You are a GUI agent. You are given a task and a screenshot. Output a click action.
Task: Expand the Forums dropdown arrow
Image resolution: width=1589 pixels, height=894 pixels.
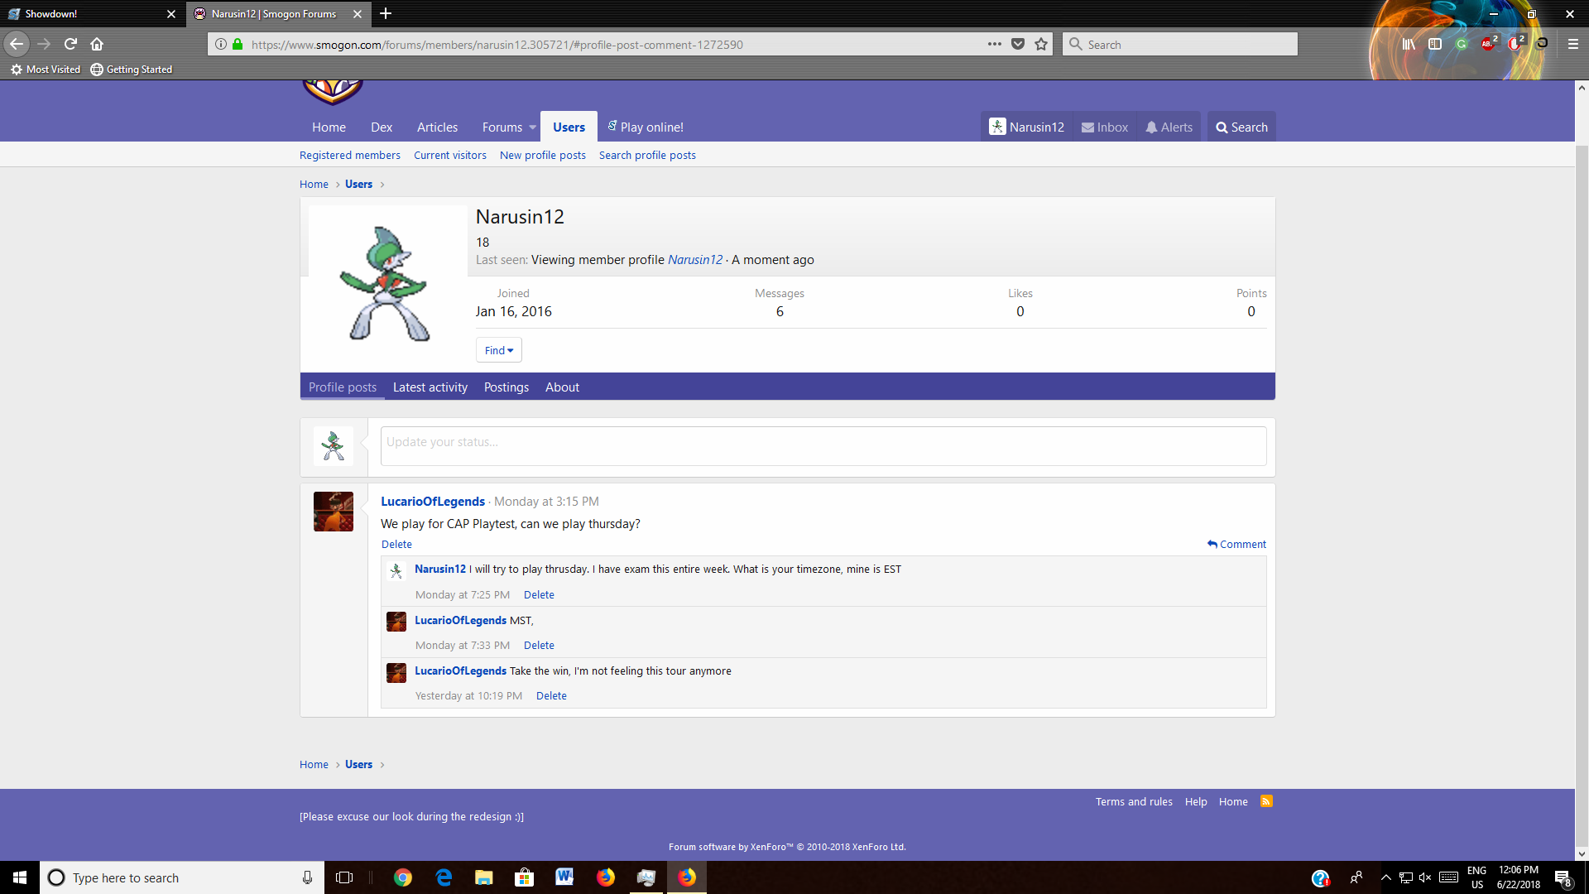[532, 127]
